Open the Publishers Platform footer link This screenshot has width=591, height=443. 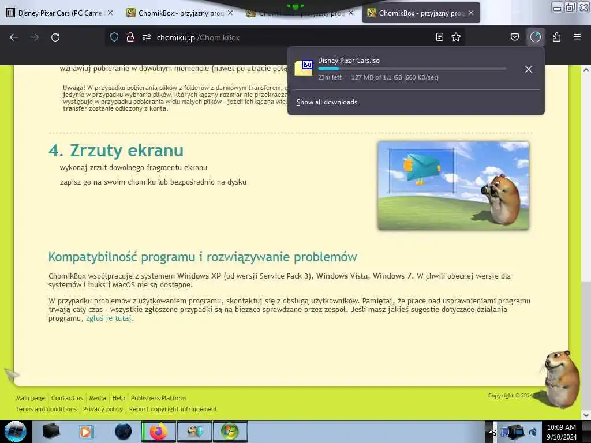click(158, 398)
